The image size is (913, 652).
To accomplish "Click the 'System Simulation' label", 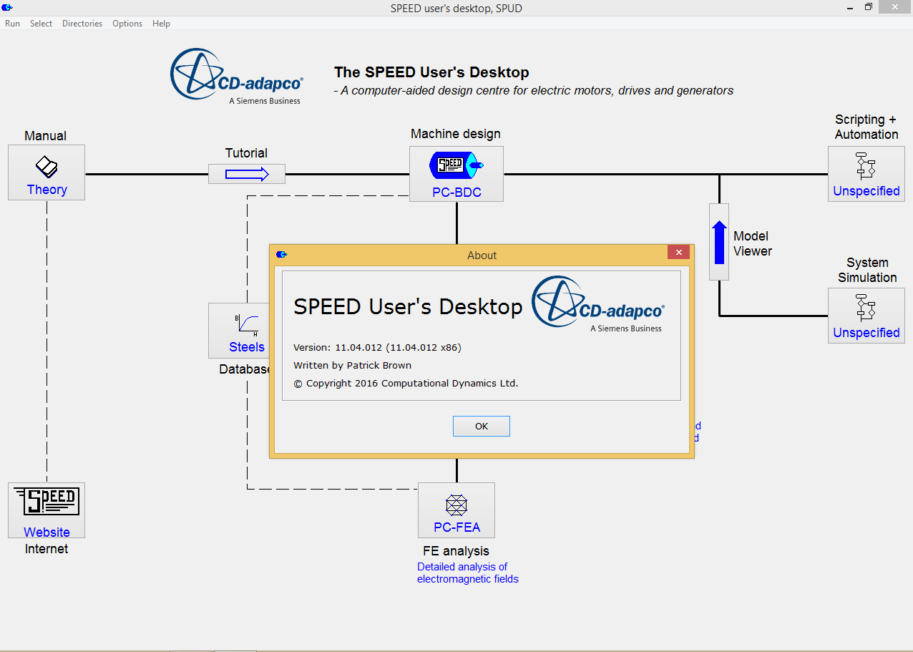I will 867,270.
